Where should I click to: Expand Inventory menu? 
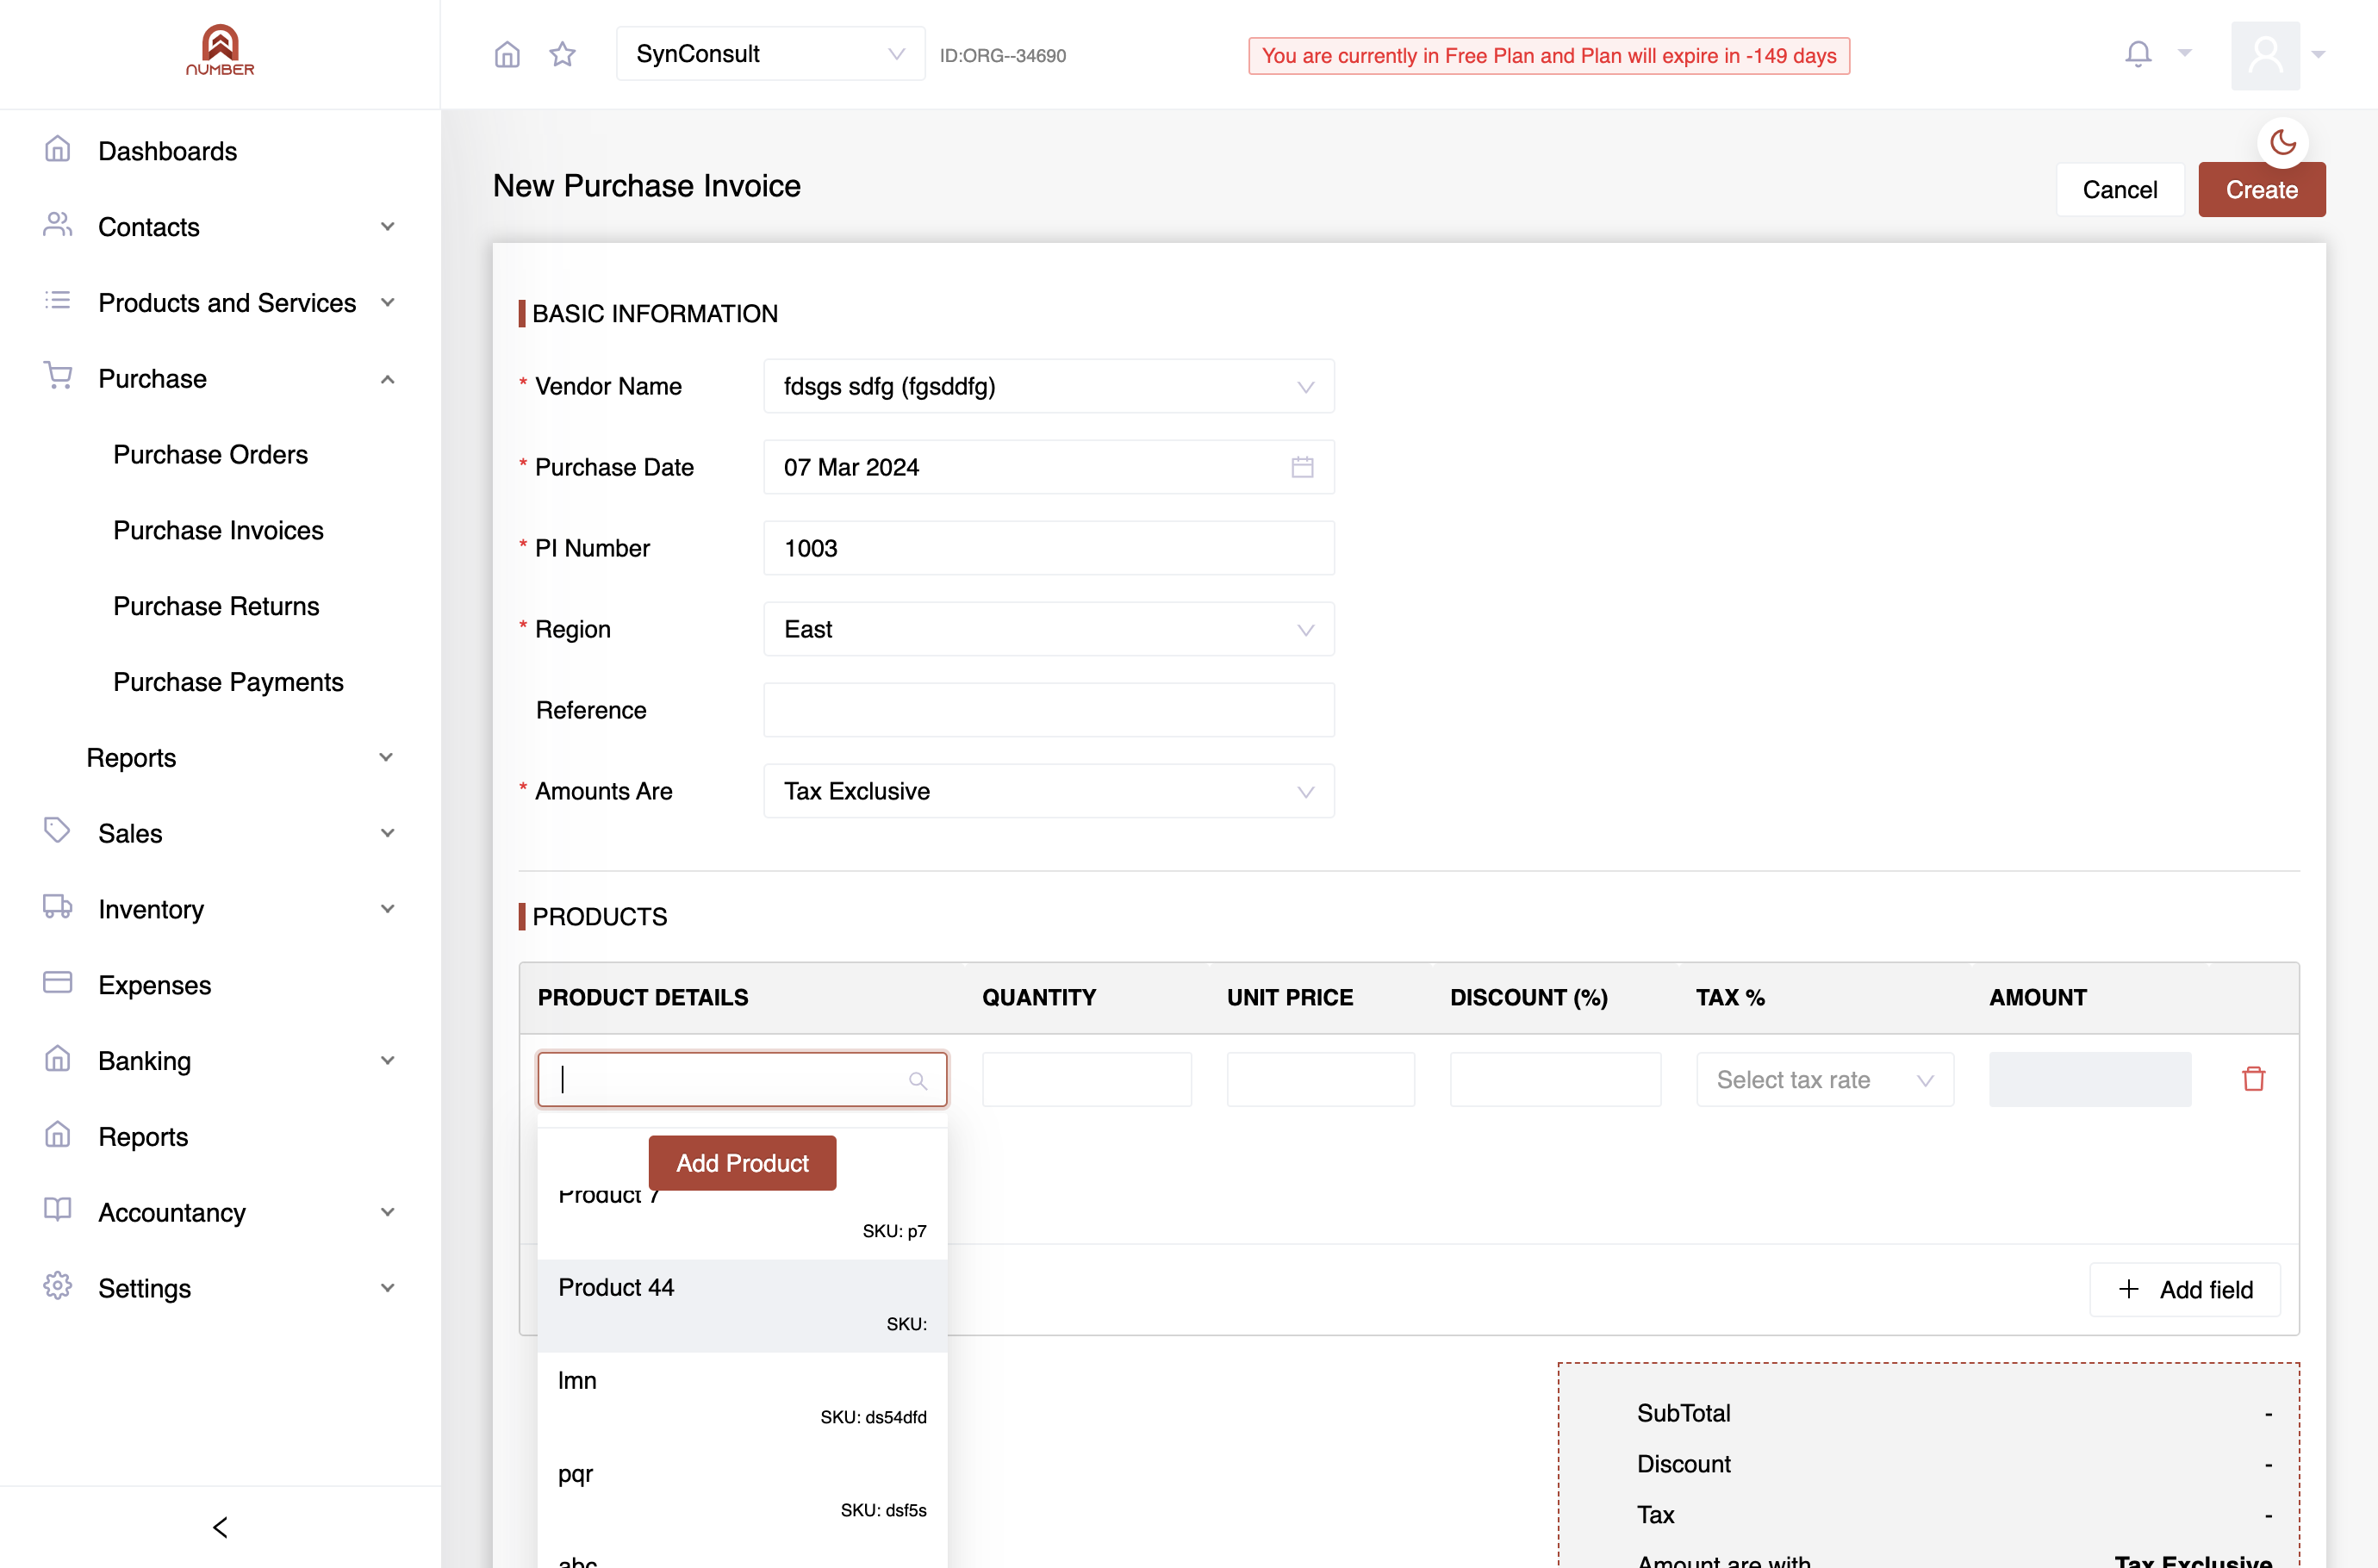[219, 910]
